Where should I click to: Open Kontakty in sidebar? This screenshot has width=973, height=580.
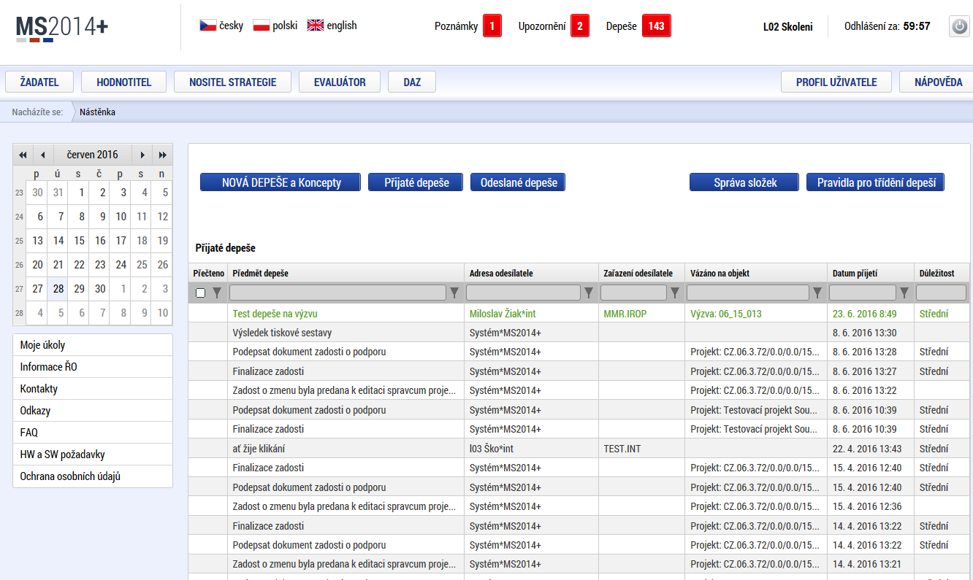[x=93, y=389]
